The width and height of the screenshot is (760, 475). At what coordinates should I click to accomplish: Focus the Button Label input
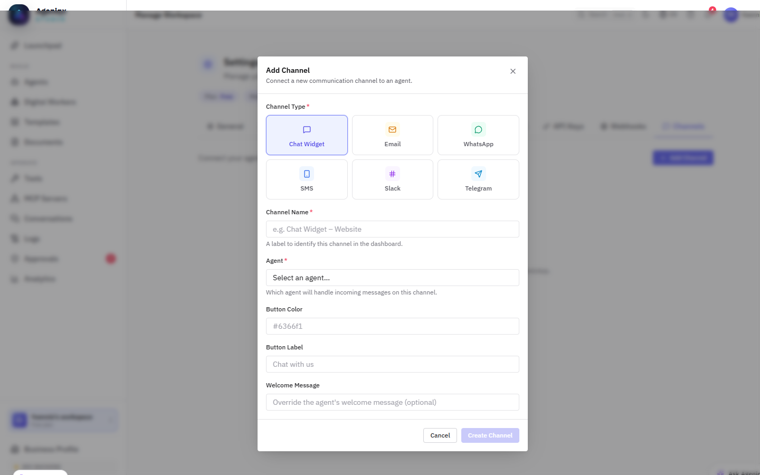tap(393, 364)
